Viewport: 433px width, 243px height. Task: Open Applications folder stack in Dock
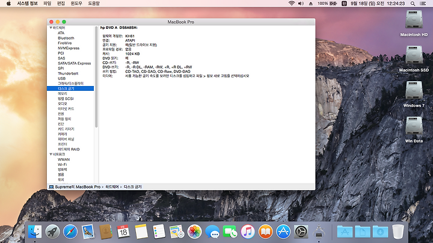pos(345,232)
